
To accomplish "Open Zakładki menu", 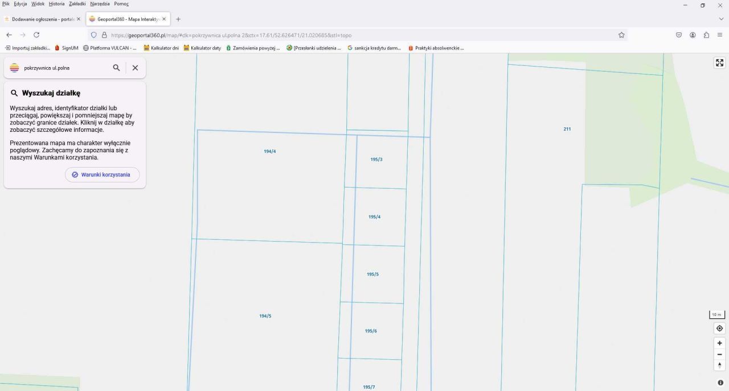I will (77, 3).
